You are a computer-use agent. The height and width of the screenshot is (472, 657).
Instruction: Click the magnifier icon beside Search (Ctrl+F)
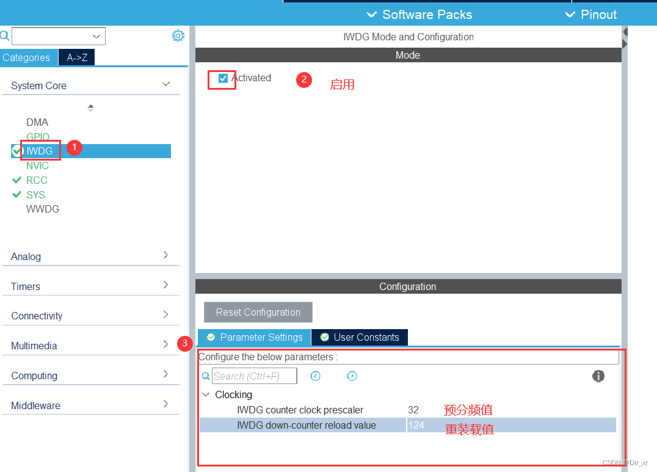pyautogui.click(x=206, y=376)
